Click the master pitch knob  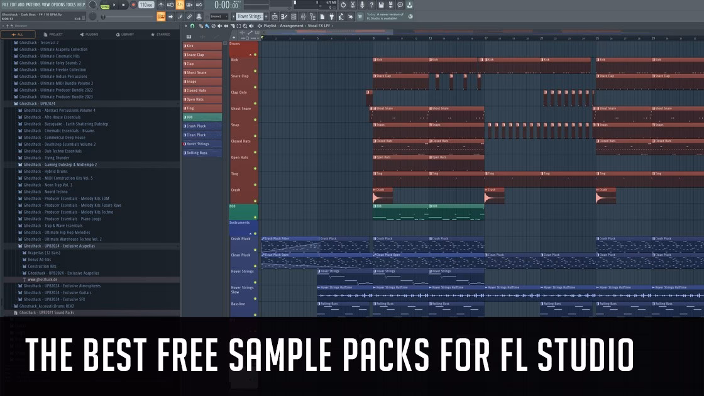coord(93,16)
